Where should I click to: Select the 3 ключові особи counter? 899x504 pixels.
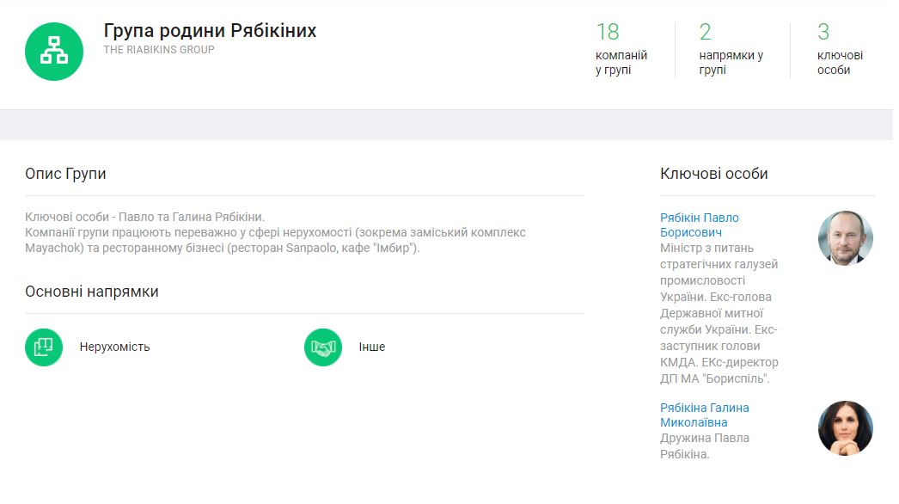(839, 50)
